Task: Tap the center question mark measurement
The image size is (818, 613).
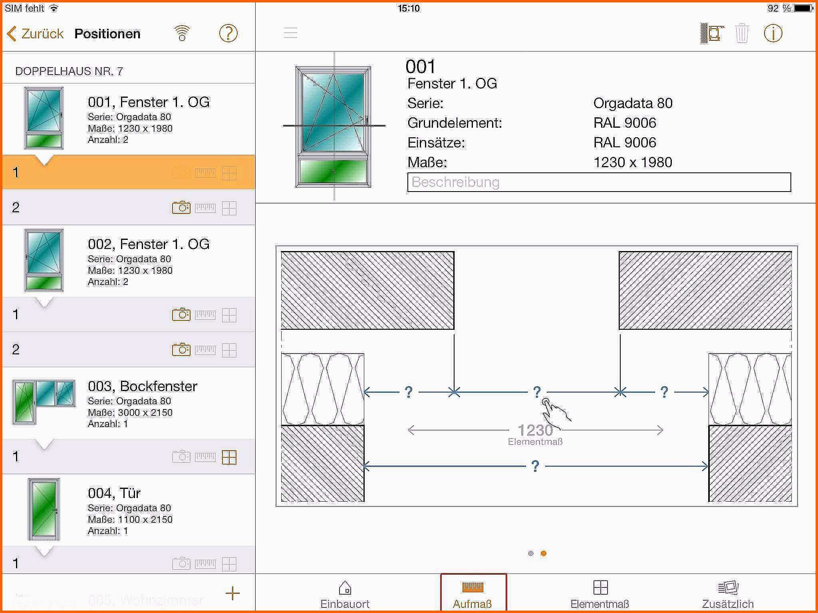Action: [x=537, y=392]
